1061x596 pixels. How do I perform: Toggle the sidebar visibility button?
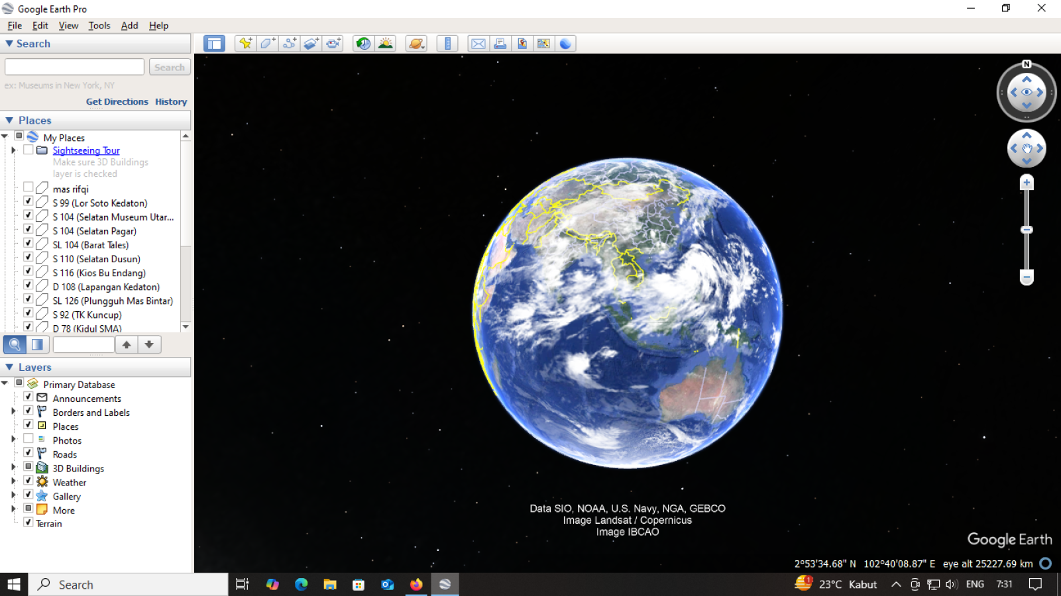pyautogui.click(x=214, y=44)
